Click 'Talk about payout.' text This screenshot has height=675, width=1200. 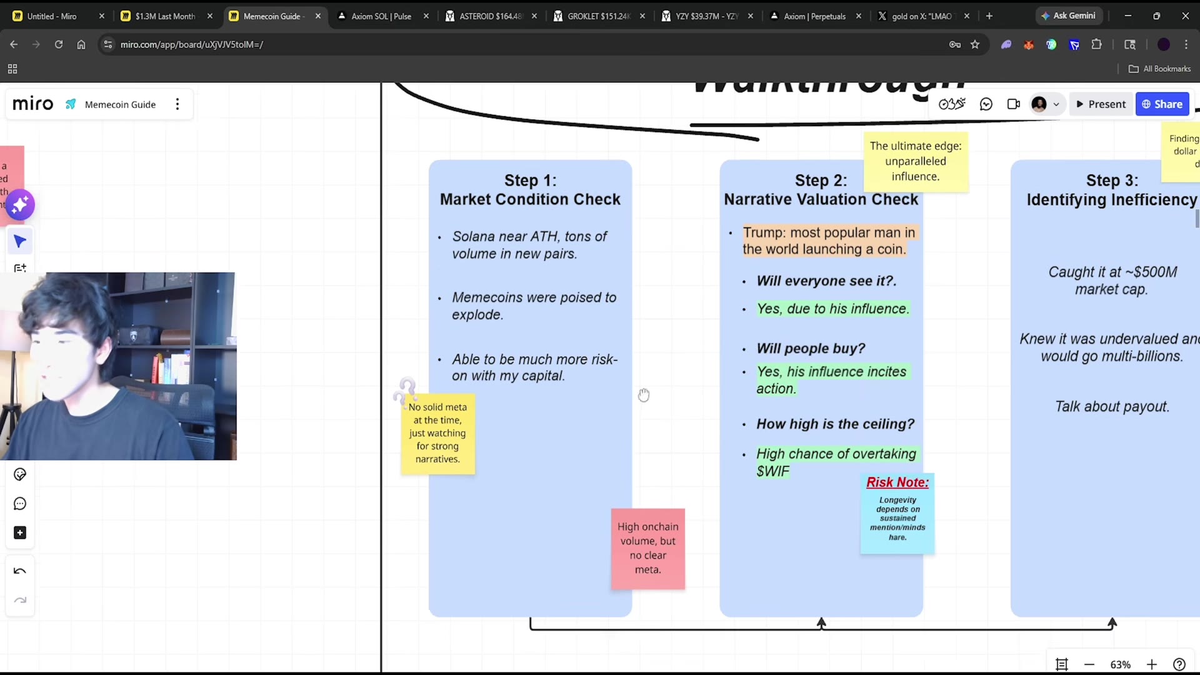pos(1112,407)
